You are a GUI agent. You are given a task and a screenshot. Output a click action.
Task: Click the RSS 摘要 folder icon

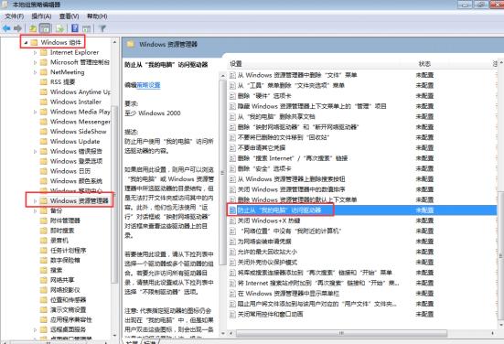(x=44, y=82)
